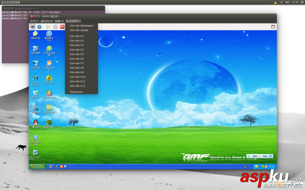Screen dimensions: 305x190
Task: Choose Ctrl+Alt+F8 menu entry
Action: [81, 68]
